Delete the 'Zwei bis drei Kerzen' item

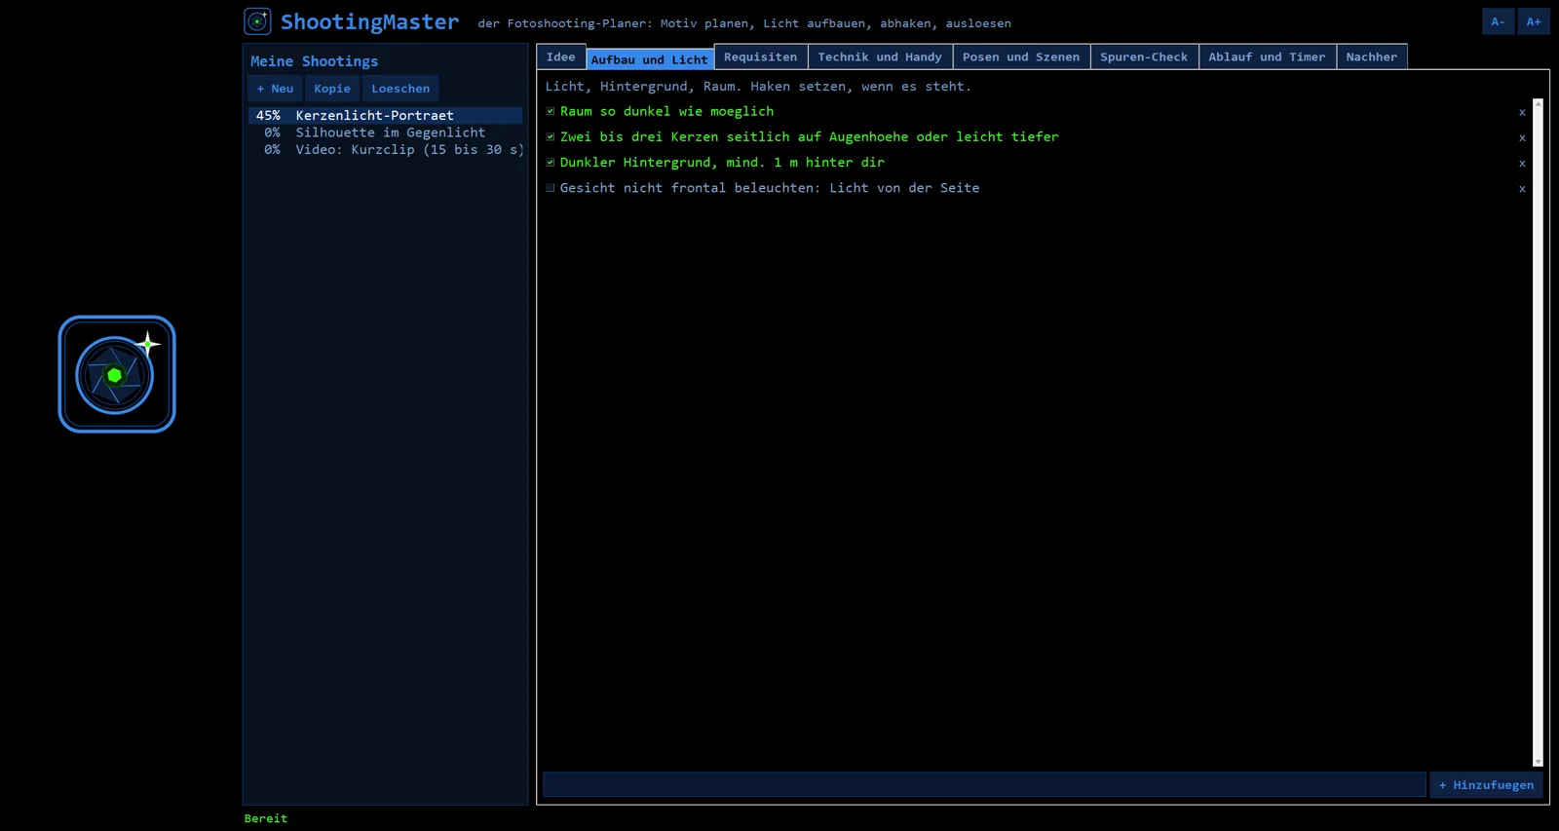[1522, 137]
